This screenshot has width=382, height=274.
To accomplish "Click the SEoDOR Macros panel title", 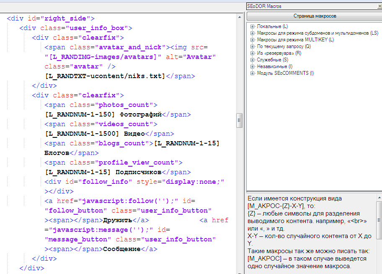I will (x=264, y=6).
